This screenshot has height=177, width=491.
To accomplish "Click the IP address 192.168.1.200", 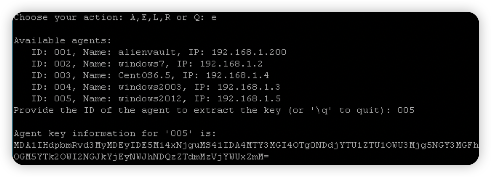I will click(249, 53).
